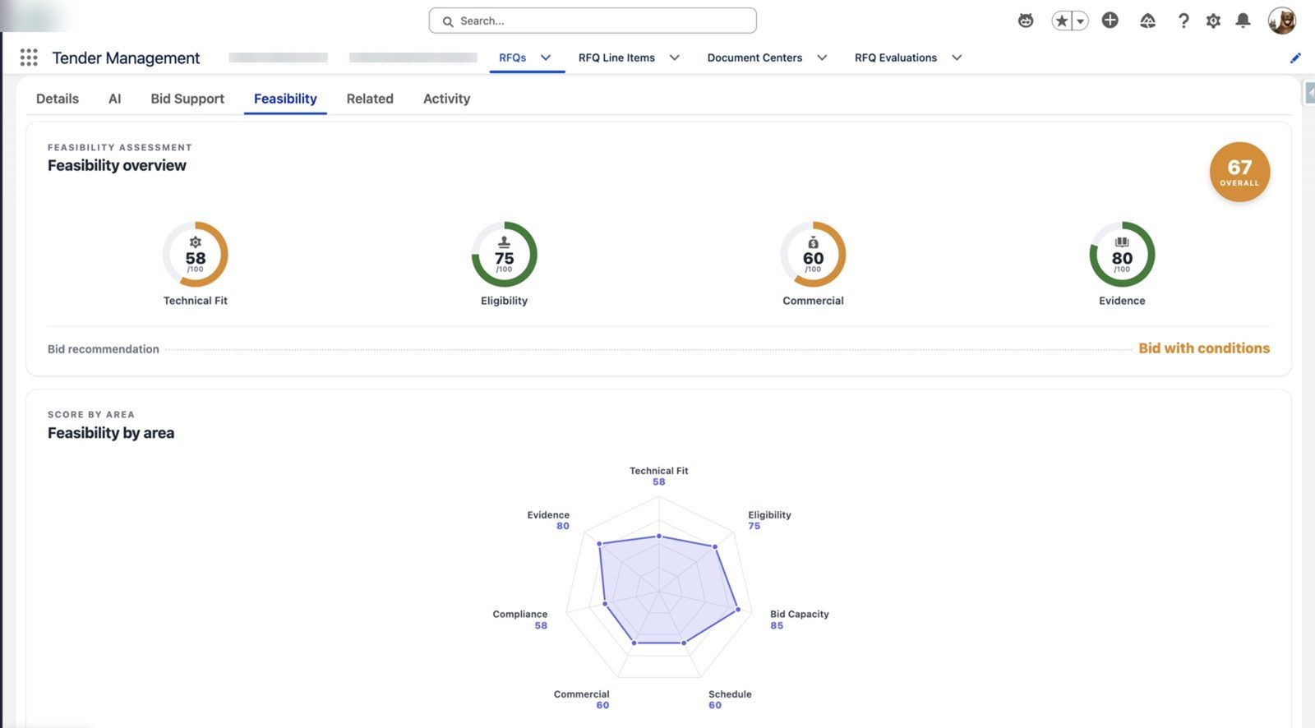1315x728 pixels.
Task: Switch to the Bid Support tab
Action: tap(187, 99)
